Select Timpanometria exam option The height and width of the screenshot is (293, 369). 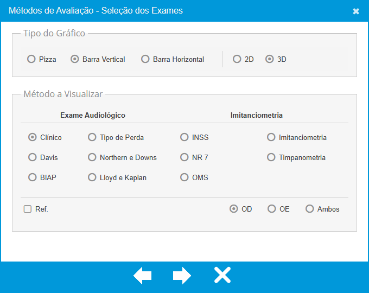coord(271,157)
